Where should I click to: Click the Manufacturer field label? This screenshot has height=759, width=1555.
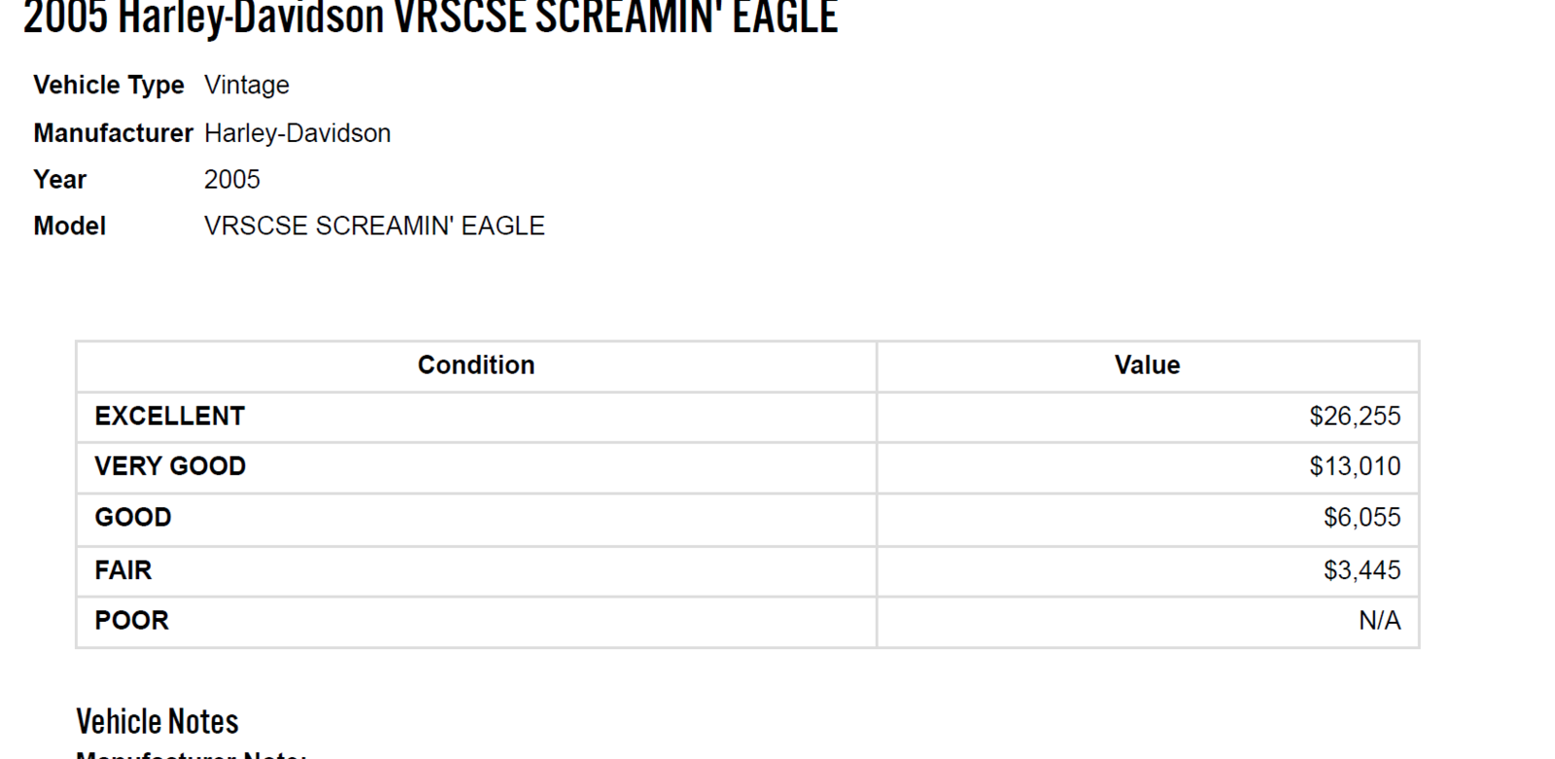point(113,133)
